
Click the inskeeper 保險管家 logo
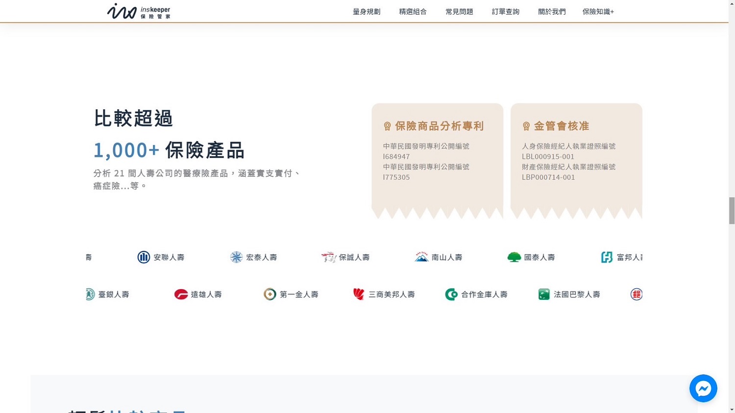(x=139, y=11)
